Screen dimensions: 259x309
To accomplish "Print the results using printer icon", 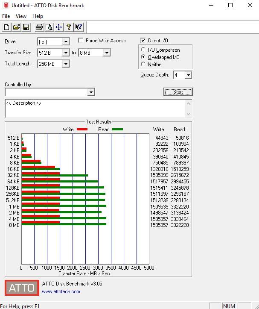I will click(39, 27).
